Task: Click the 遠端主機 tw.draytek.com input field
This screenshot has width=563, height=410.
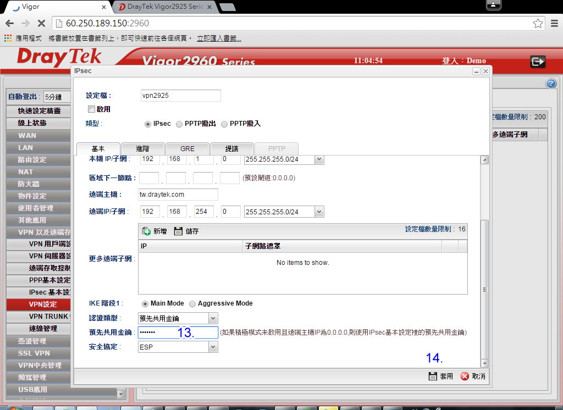Action: click(178, 195)
